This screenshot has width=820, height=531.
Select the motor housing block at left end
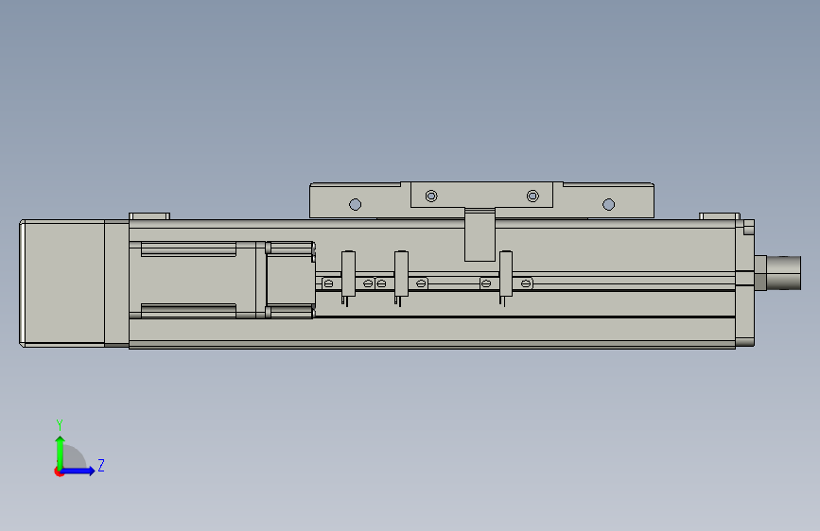[x=61, y=283]
